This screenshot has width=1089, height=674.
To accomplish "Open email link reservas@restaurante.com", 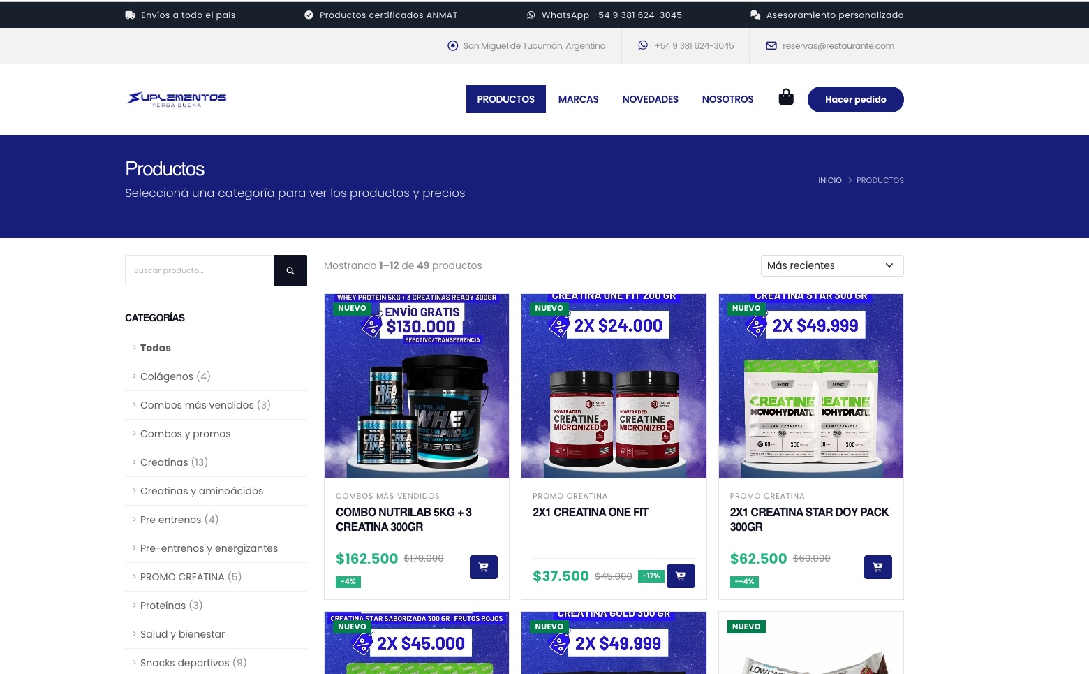I will (838, 46).
